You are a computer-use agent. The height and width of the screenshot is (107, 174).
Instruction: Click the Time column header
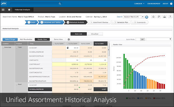coord(40,44)
